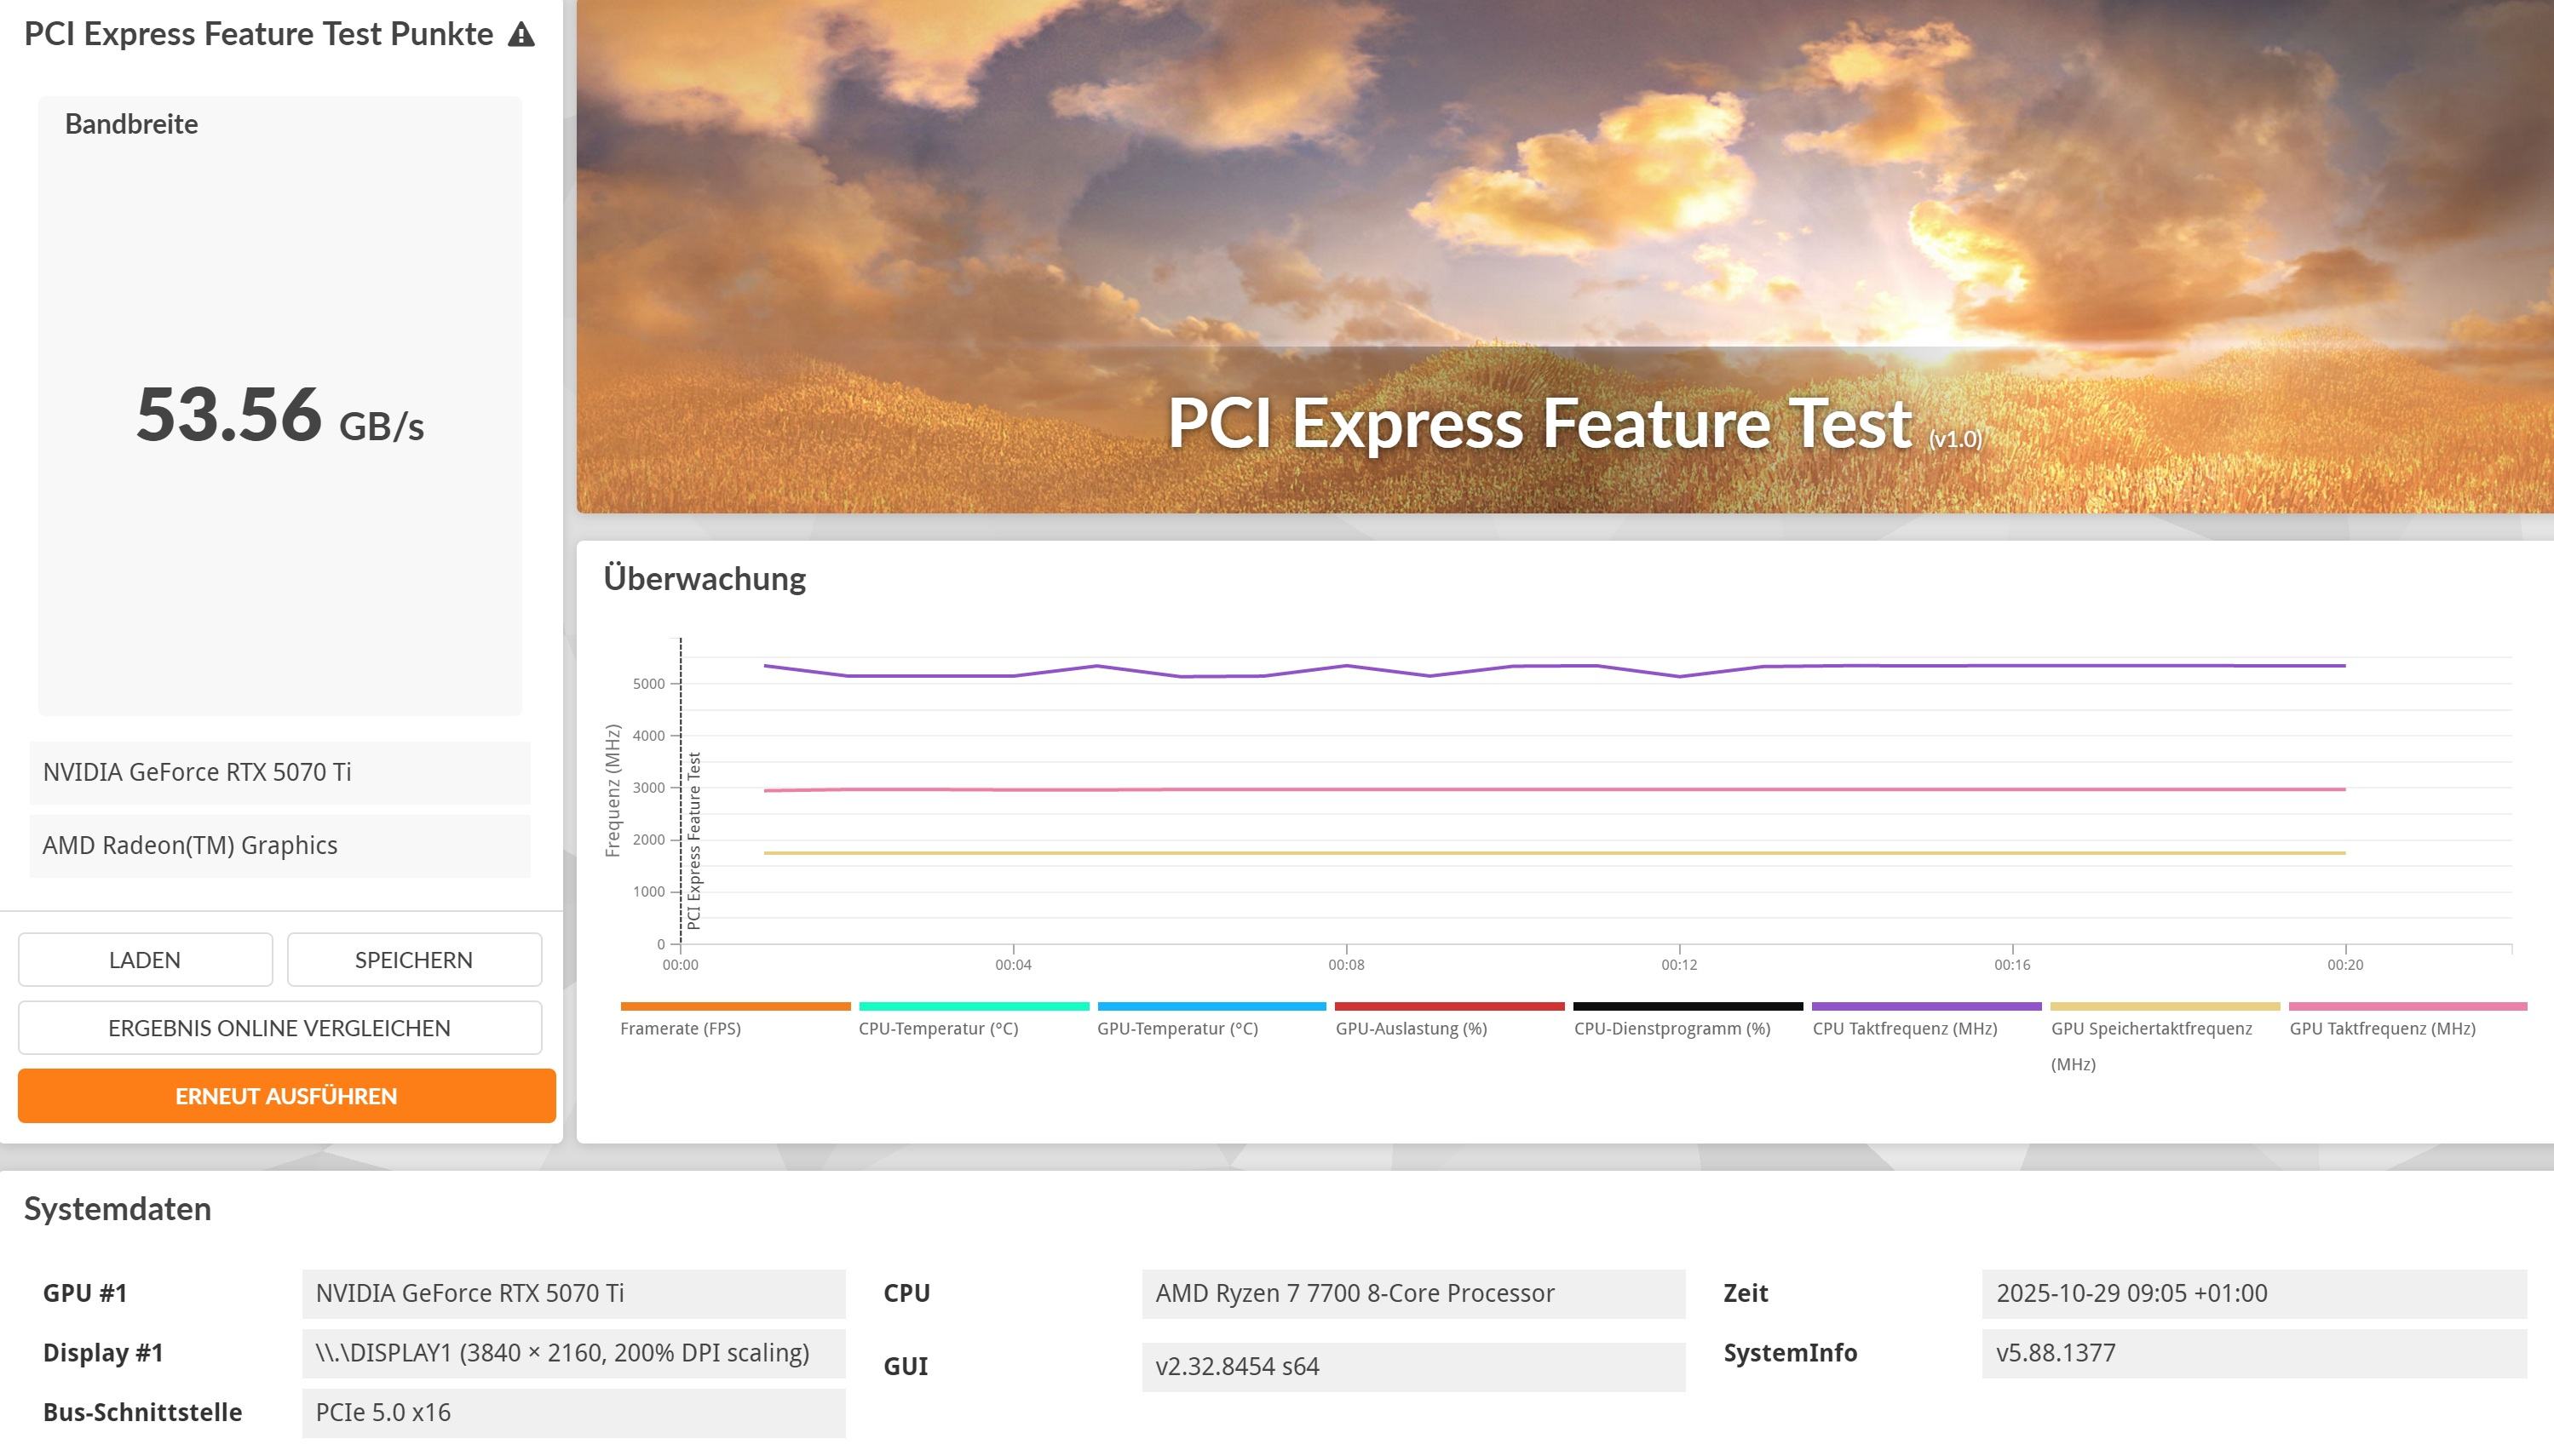Run the test again with ERNEUT AUSFÜHREN
The height and width of the screenshot is (1456, 2554).
[286, 1096]
